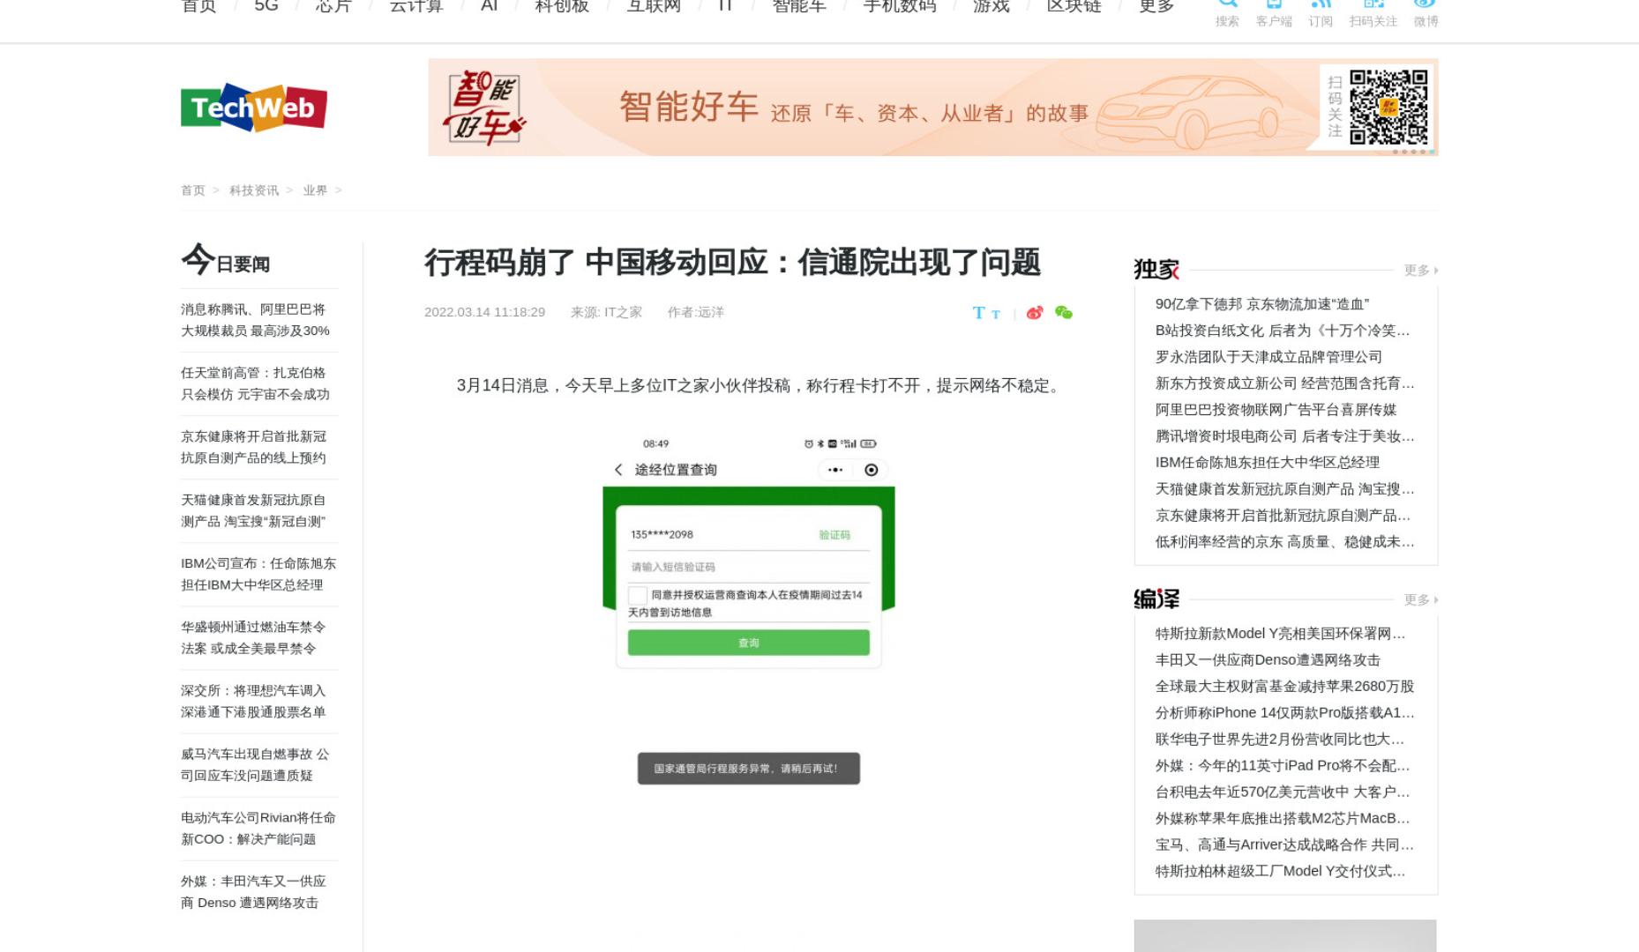Open 芯片 navigation item

pyautogui.click(x=333, y=5)
